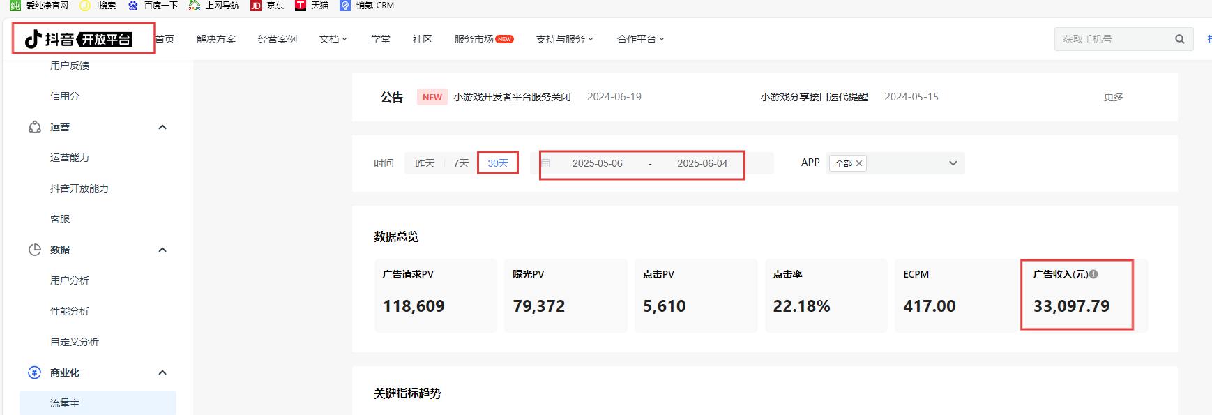
Task: Click the 数据总览 heading
Action: (396, 236)
